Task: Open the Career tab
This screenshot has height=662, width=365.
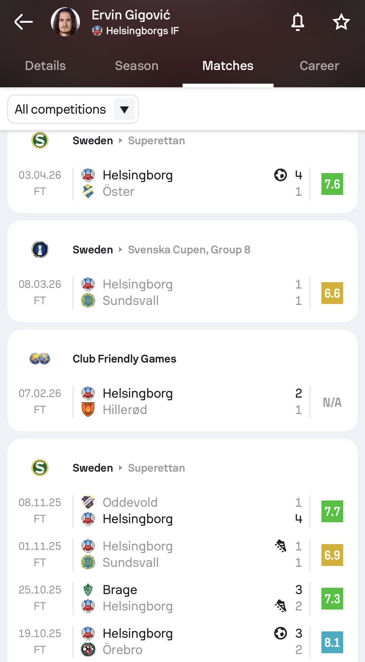Action: tap(319, 66)
